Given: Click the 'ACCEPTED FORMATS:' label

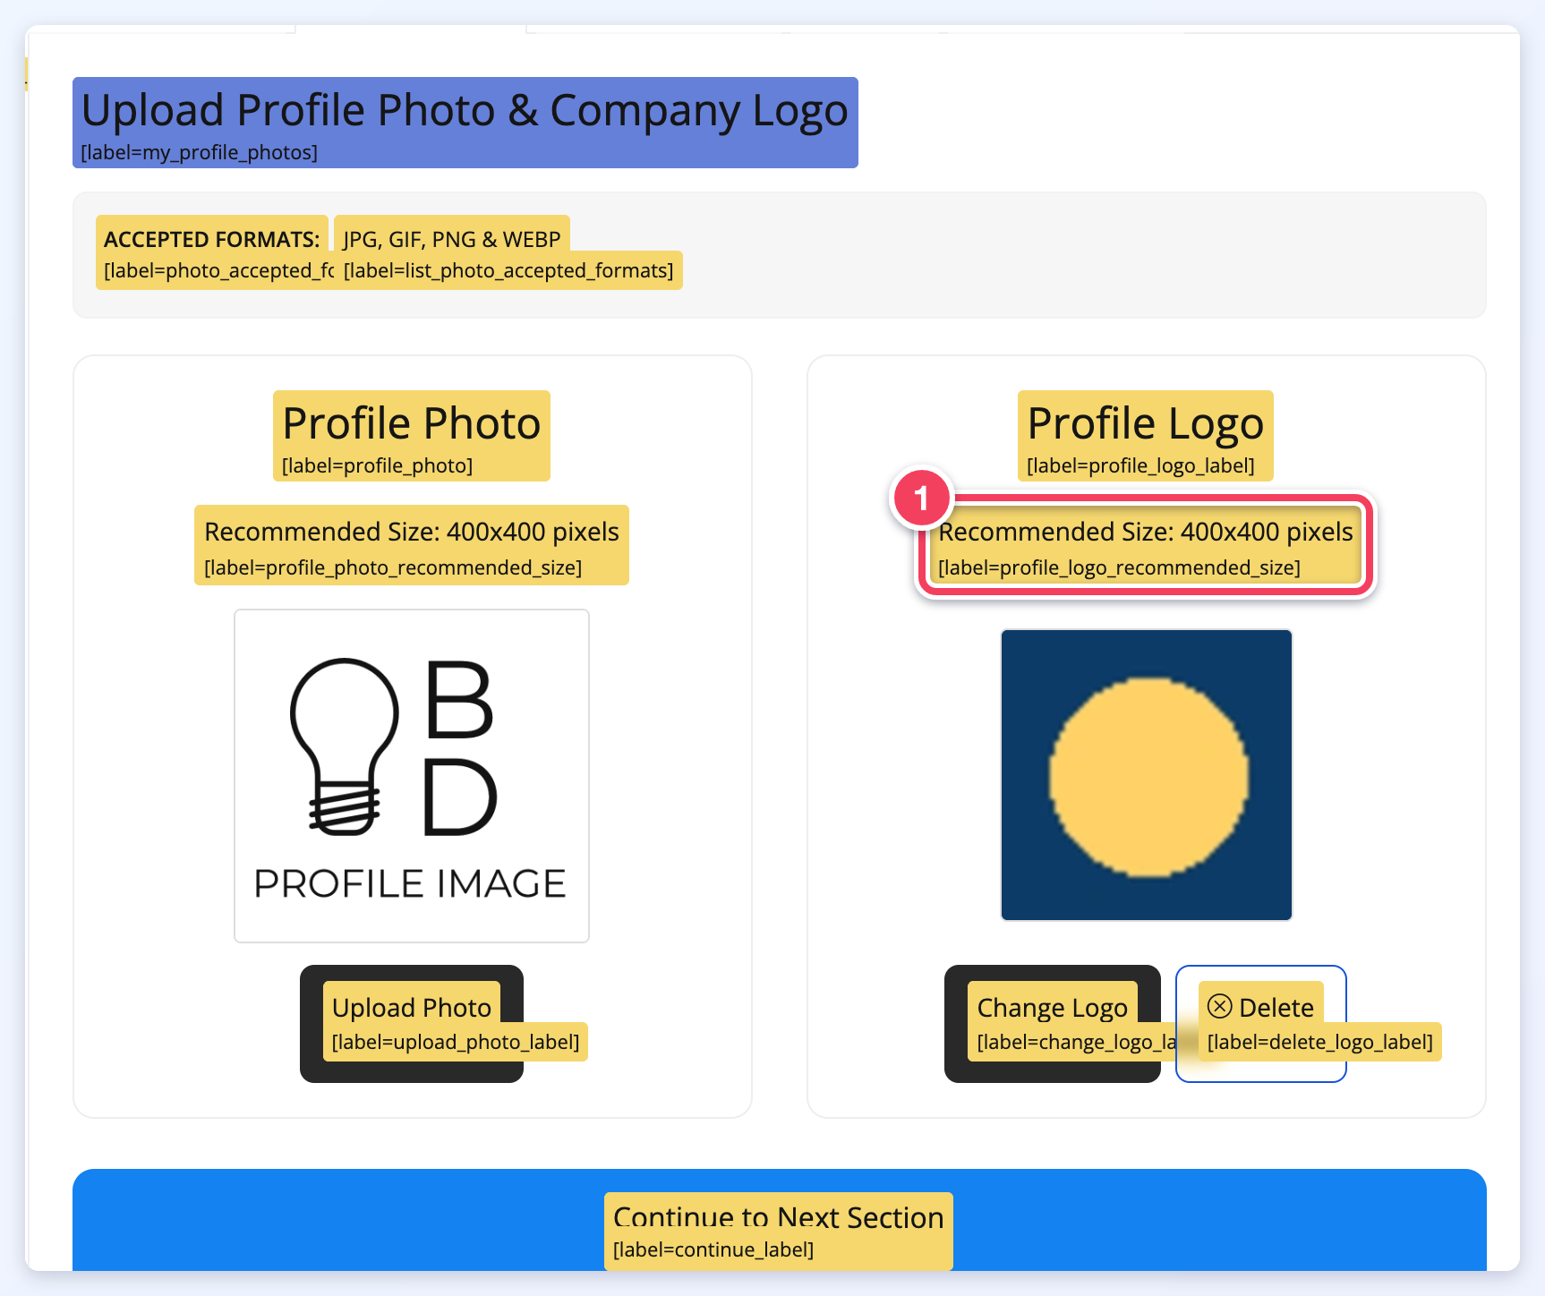Looking at the screenshot, I should tap(211, 239).
